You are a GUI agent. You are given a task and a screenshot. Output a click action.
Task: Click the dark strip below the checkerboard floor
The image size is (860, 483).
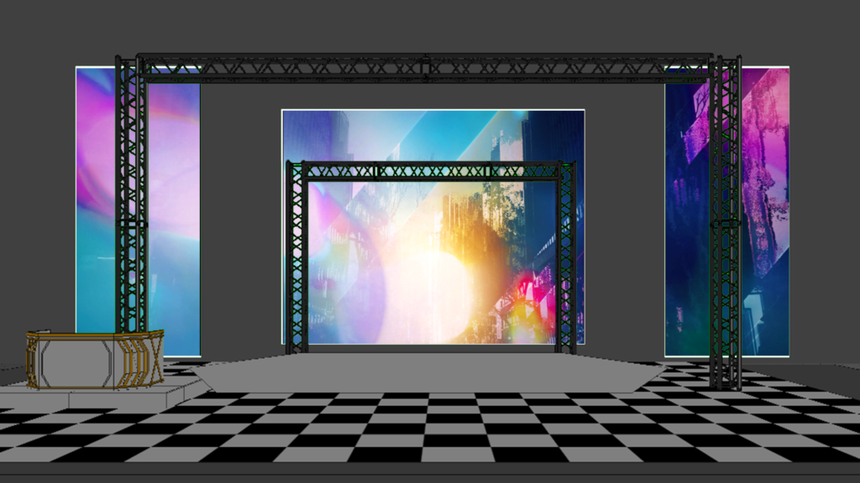[x=428, y=472]
